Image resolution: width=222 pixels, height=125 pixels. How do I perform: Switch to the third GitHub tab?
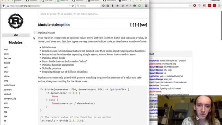48,1
